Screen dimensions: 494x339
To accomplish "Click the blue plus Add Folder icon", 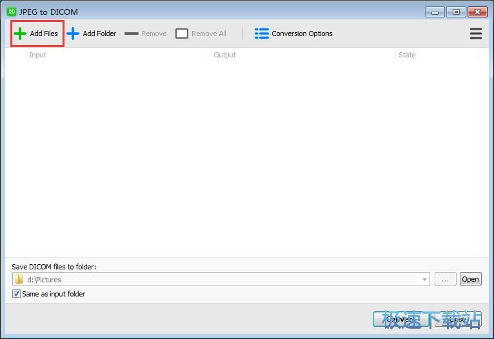I will click(73, 34).
